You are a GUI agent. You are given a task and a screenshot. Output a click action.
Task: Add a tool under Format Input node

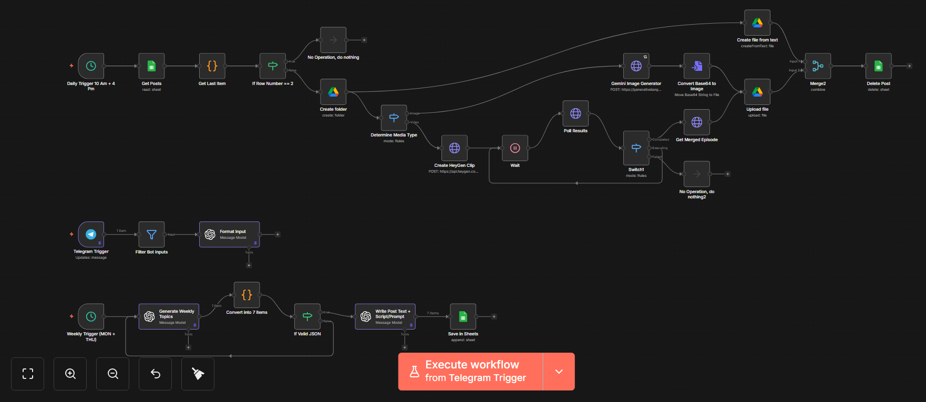coord(249,266)
